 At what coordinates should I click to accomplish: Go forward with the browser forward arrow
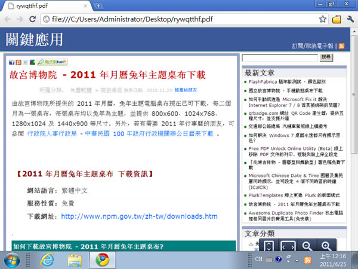20,19
